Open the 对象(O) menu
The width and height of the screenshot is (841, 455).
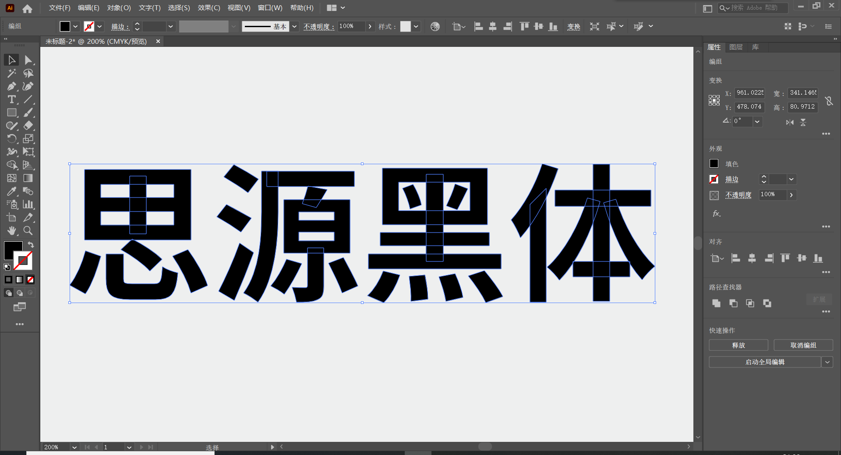pos(119,8)
